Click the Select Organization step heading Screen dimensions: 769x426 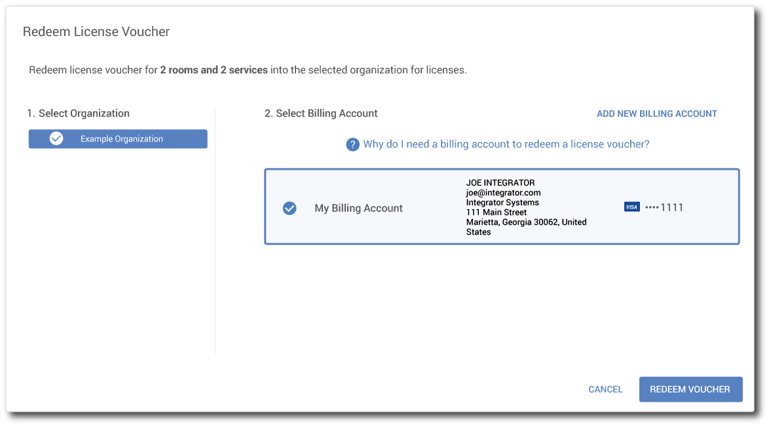pyautogui.click(x=78, y=113)
